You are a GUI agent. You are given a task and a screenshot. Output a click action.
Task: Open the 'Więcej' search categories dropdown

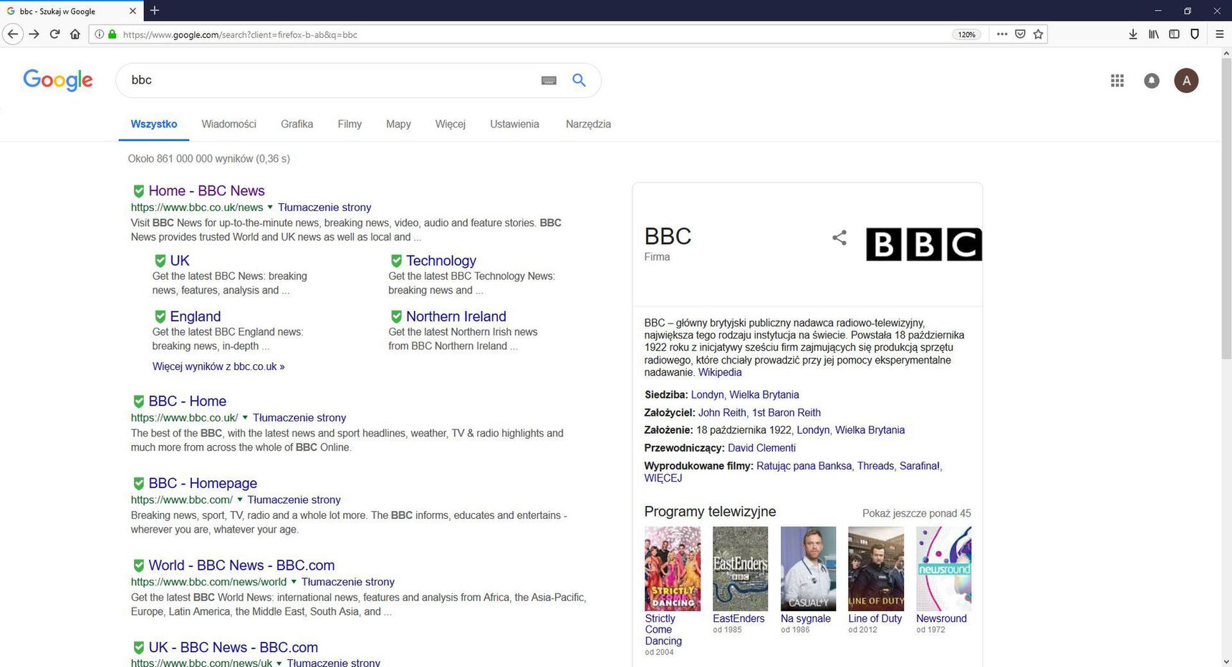(450, 124)
